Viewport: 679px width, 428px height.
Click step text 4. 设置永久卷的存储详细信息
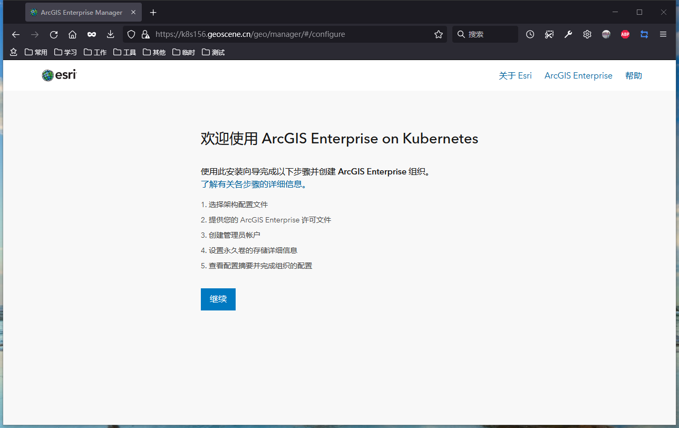click(249, 250)
